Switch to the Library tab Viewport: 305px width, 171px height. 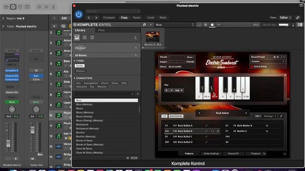pyautogui.click(x=80, y=30)
